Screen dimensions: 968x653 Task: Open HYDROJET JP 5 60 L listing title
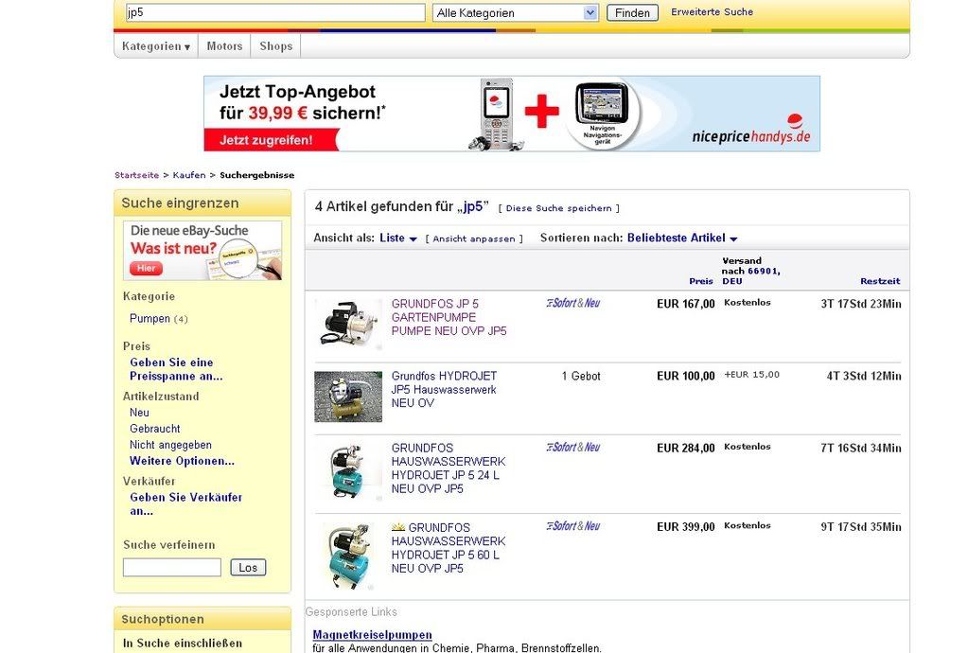click(x=449, y=548)
